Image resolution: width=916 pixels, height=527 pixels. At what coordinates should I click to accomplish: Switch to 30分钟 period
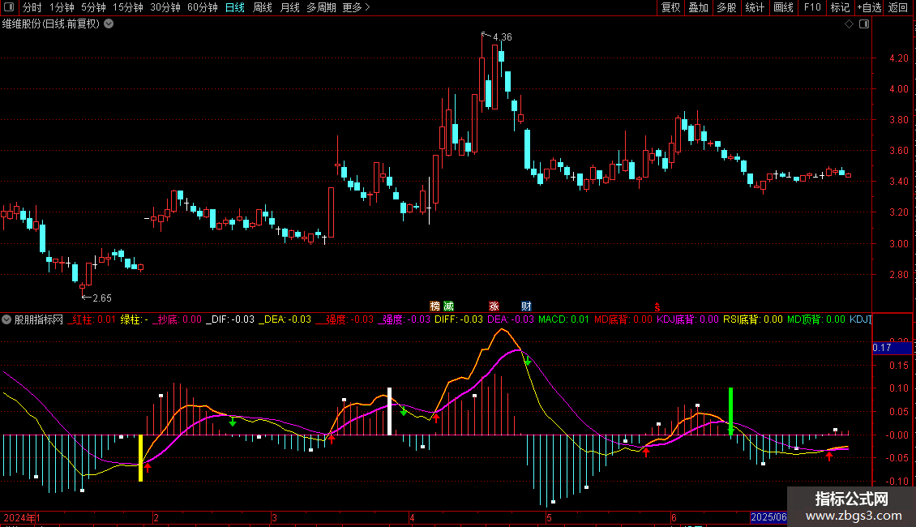(165, 7)
